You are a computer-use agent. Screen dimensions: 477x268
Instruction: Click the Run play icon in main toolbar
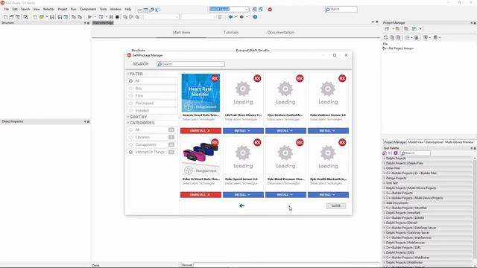[x=89, y=17]
